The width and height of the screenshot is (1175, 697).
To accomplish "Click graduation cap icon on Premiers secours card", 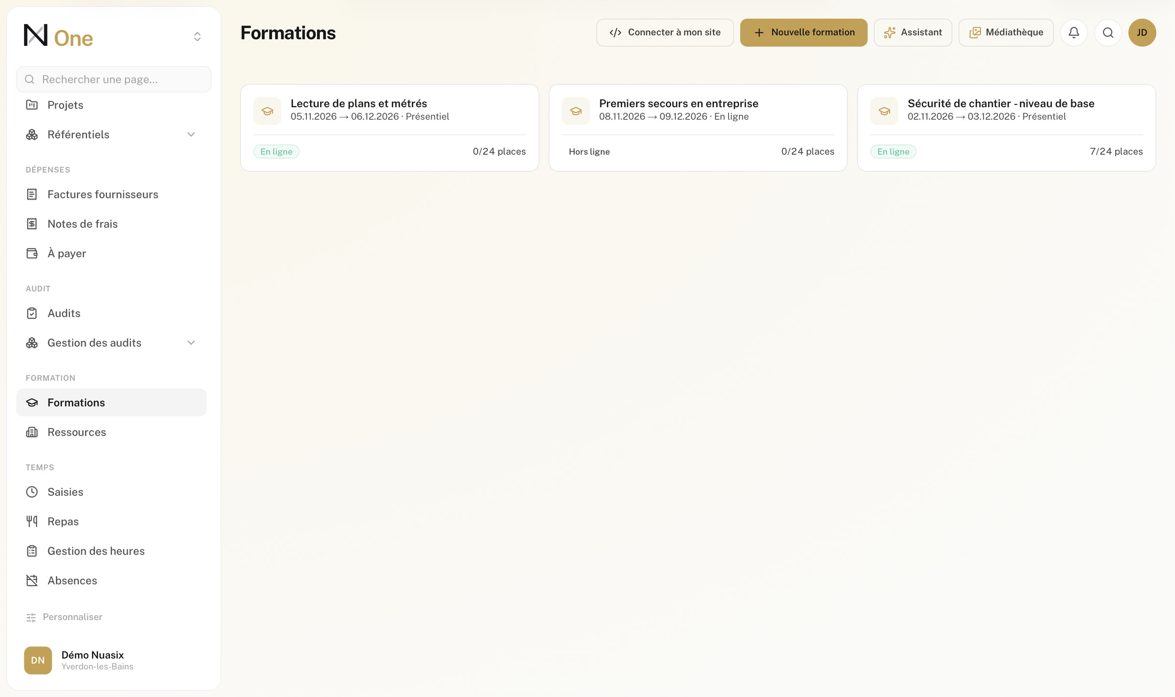I will pyautogui.click(x=576, y=111).
